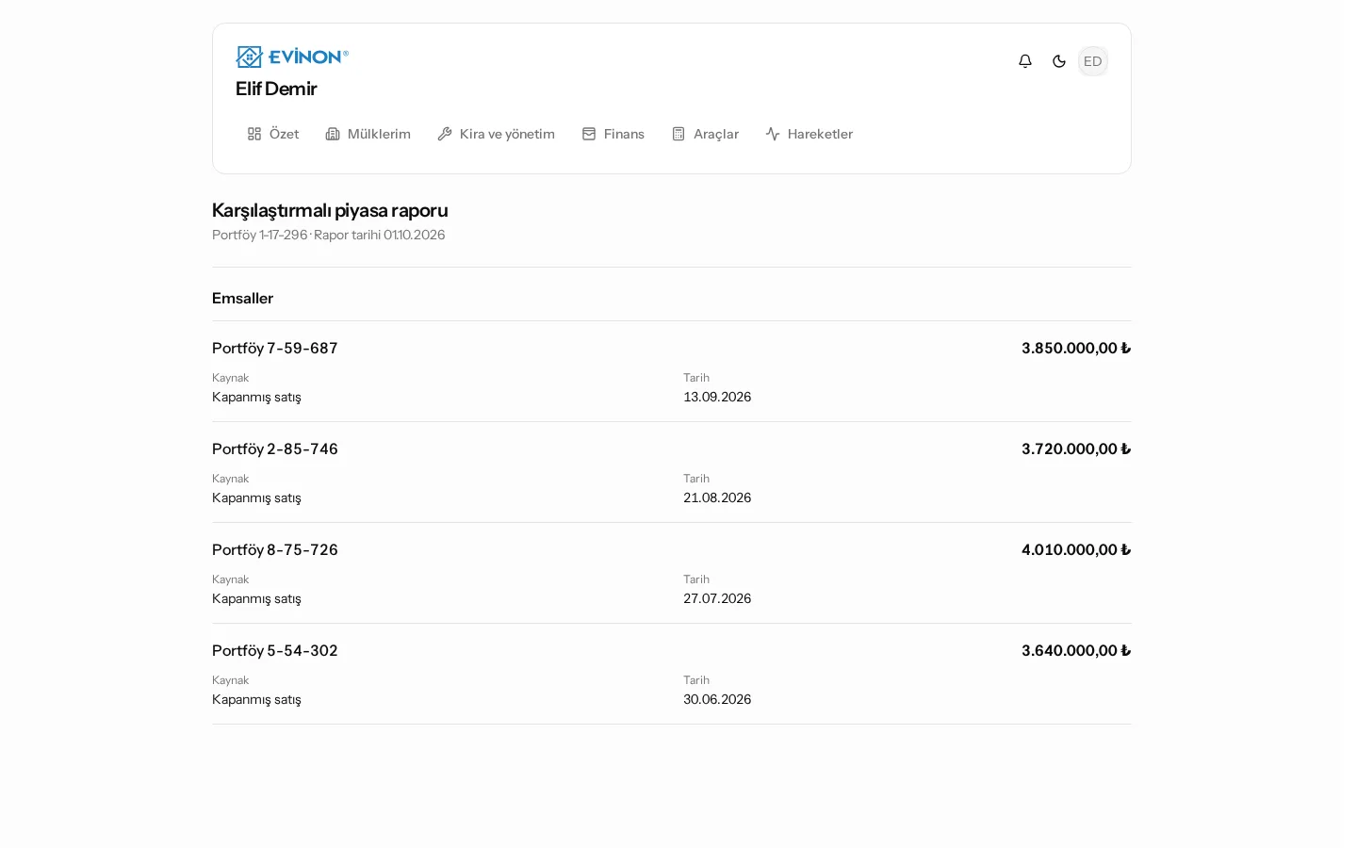View the Hareketler tab
Image resolution: width=1357 pixels, height=848 pixels.
pos(809,134)
